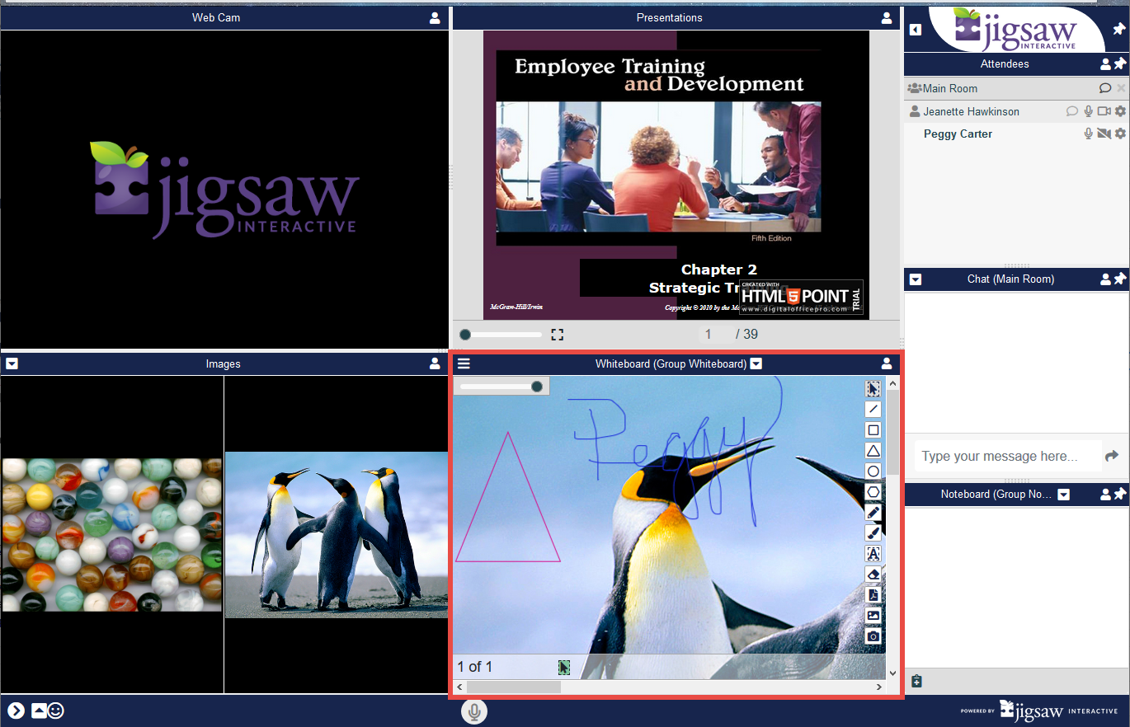Adjust the presentation slide progress slider
This screenshot has width=1130, height=727.
tap(501, 335)
